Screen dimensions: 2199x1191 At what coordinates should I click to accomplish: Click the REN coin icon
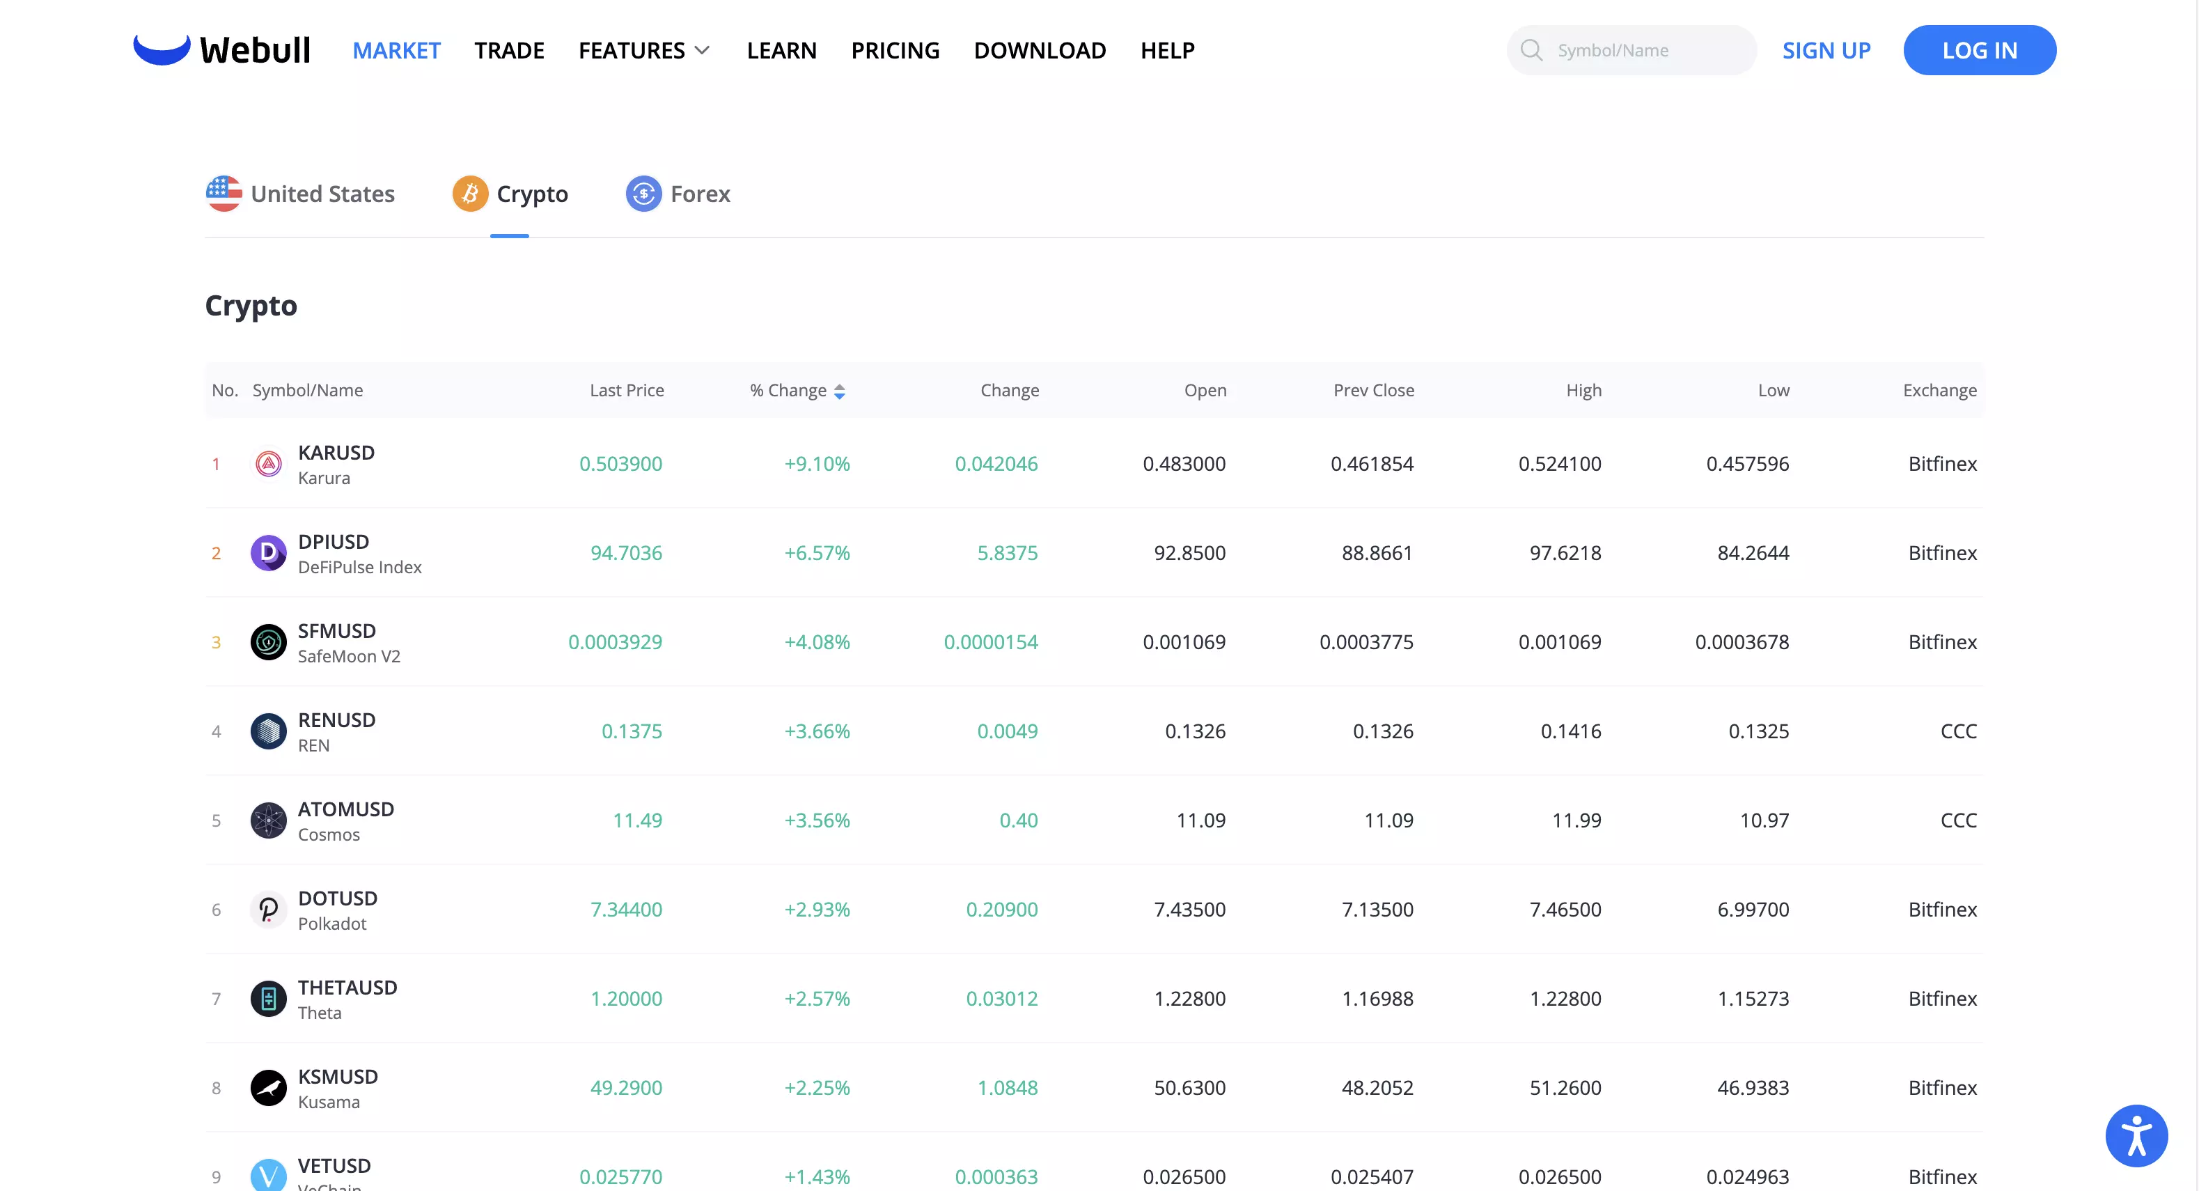tap(268, 732)
